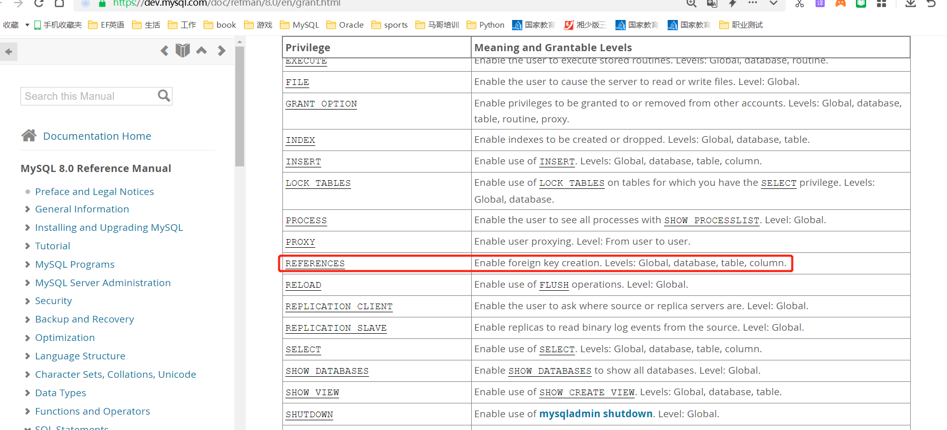Open the EF英语 bookmarks folder
This screenshot has width=947, height=430.
[x=106, y=25]
